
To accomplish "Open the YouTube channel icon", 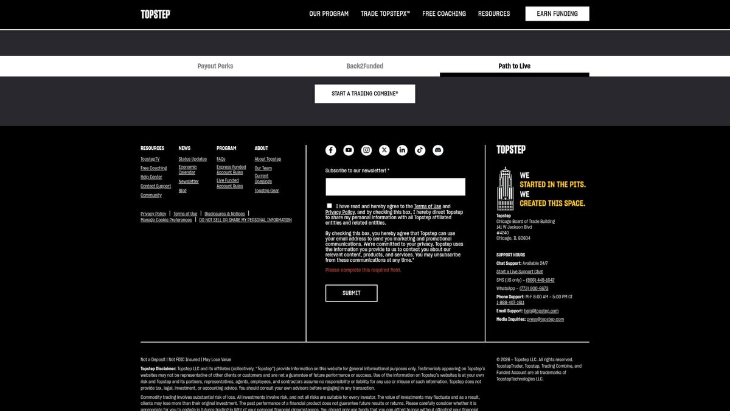I will [x=349, y=150].
